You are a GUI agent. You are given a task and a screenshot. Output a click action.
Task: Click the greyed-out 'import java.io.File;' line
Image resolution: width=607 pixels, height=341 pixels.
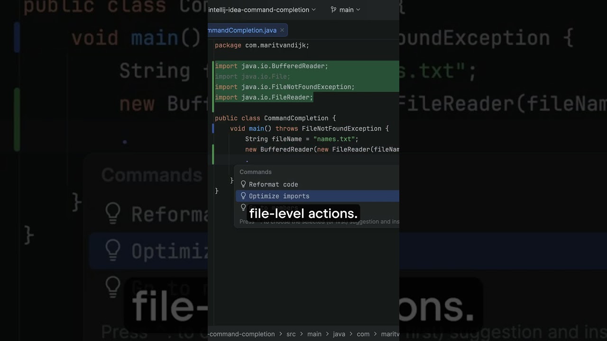252,77
